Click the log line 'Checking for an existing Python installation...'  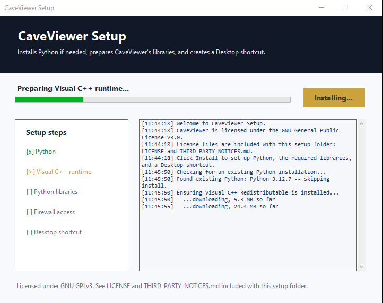pos(234,172)
